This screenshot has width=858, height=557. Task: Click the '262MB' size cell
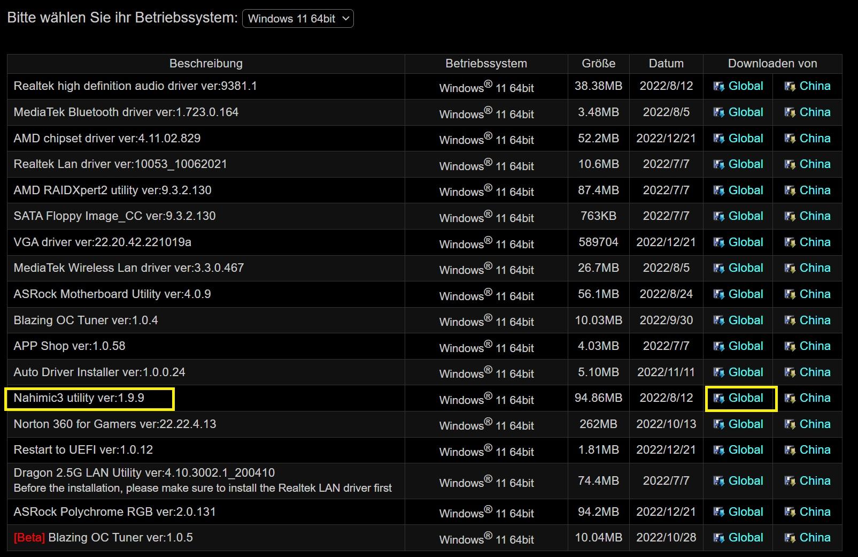coord(599,424)
